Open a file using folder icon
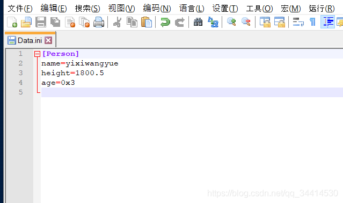Image resolution: width=343 pixels, height=203 pixels. [x=26, y=22]
